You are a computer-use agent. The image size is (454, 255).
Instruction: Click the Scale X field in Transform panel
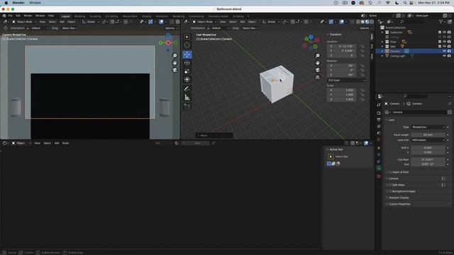(x=342, y=90)
